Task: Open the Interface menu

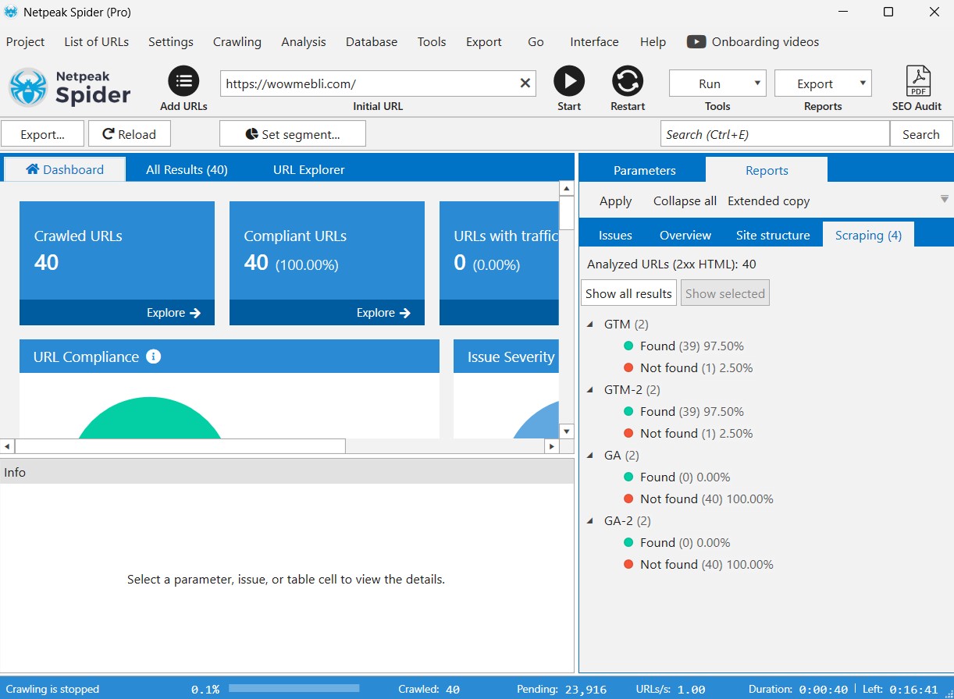Action: [594, 42]
